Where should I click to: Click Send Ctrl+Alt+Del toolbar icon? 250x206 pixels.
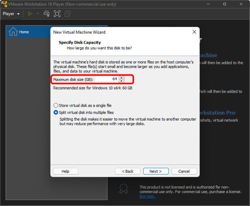tap(47, 14)
